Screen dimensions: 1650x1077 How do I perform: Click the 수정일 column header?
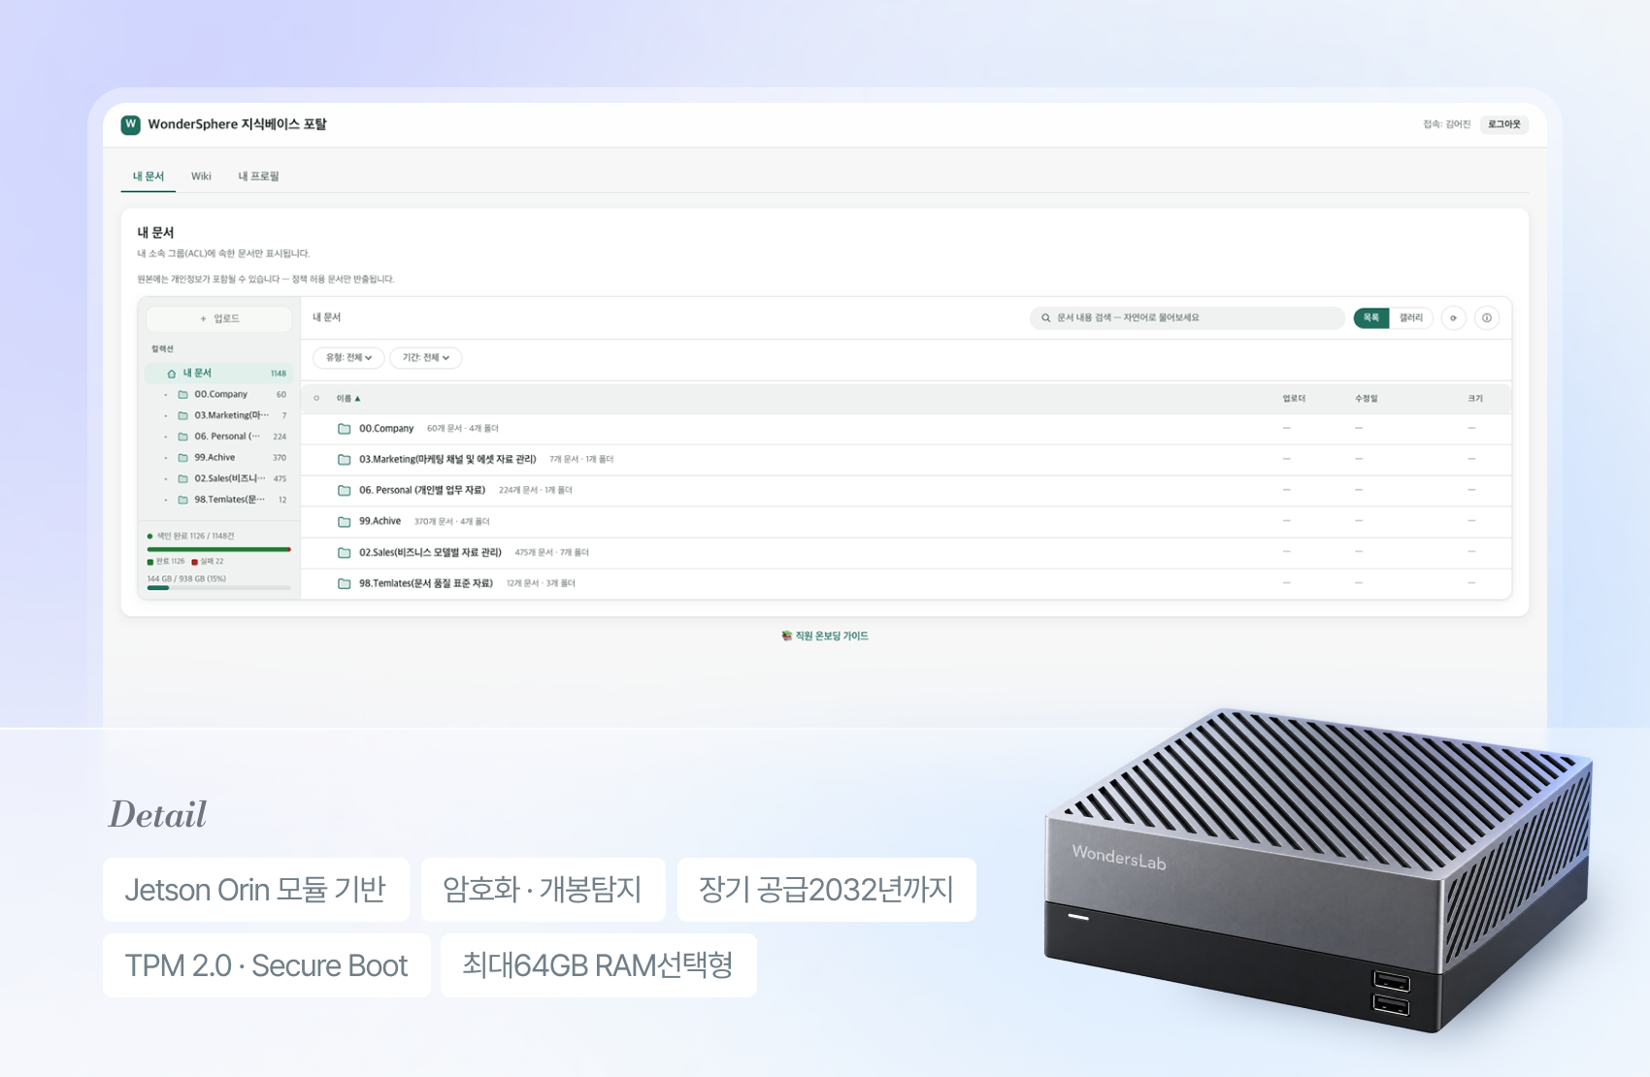coord(1367,399)
